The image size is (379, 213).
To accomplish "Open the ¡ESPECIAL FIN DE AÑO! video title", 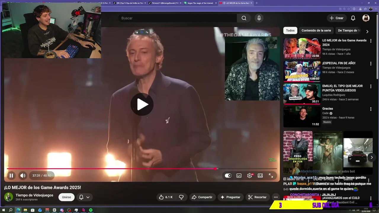I will point(339,63).
